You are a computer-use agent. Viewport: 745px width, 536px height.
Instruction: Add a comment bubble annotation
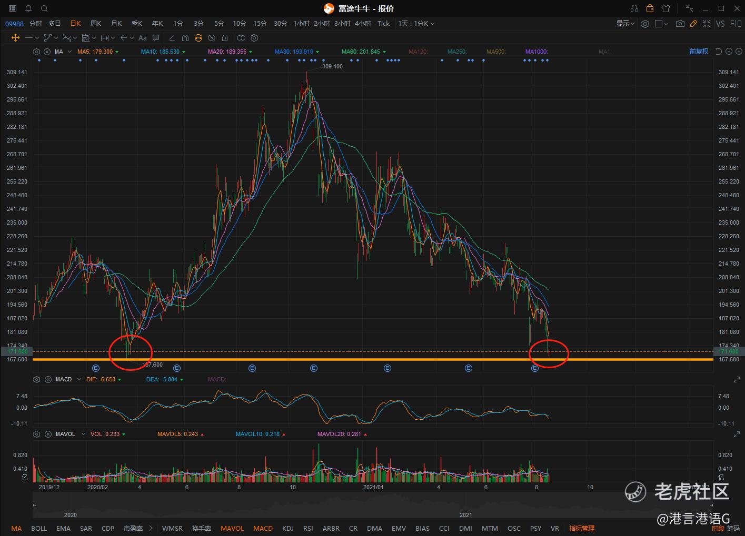click(x=156, y=38)
